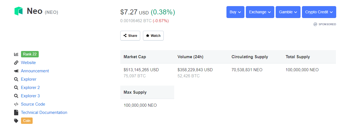Image resolution: width=347 pixels, height=138 pixels.
Task: Click the code brackets icon beside Source Code
Action: pyautogui.click(x=16, y=104)
